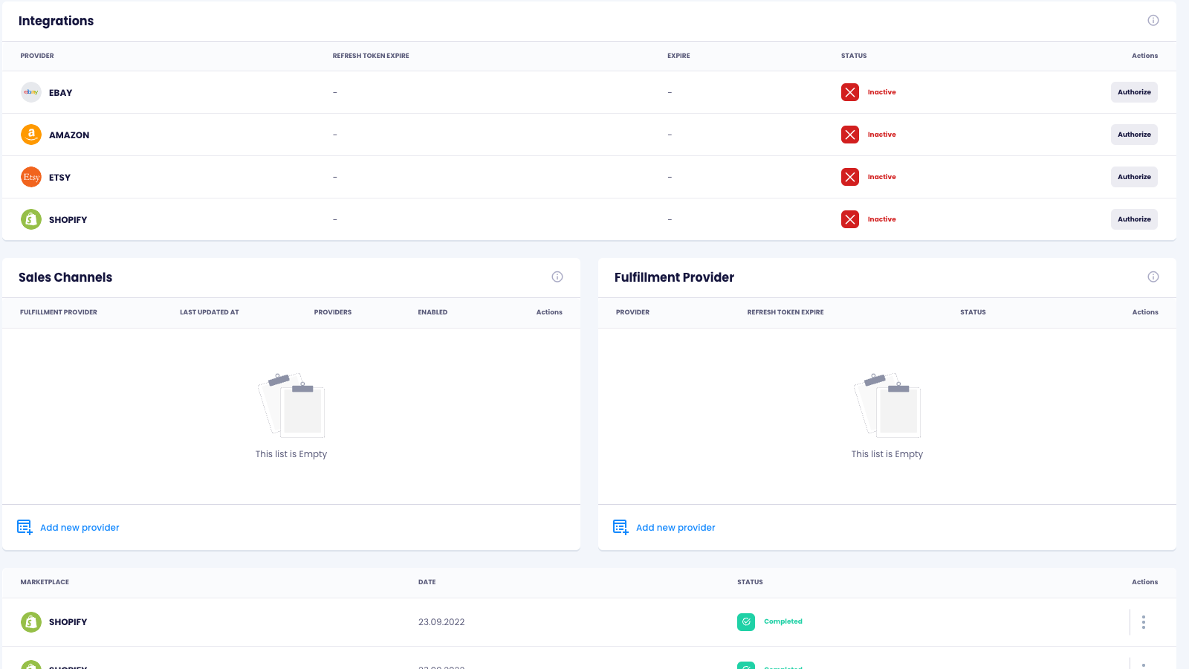1189x669 pixels.
Task: Click SHOPIFY name in the marketplace table
Action: pos(68,622)
